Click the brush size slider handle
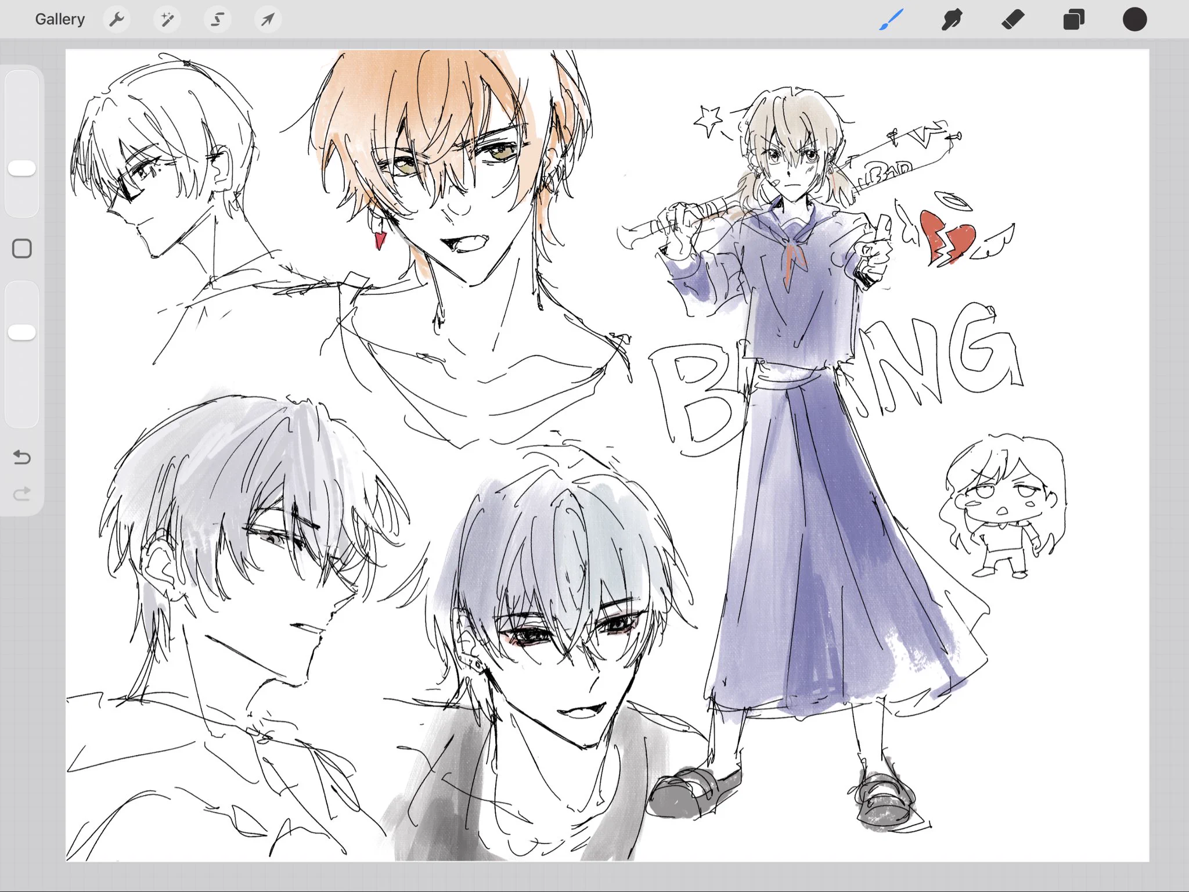The image size is (1189, 892). [x=22, y=168]
